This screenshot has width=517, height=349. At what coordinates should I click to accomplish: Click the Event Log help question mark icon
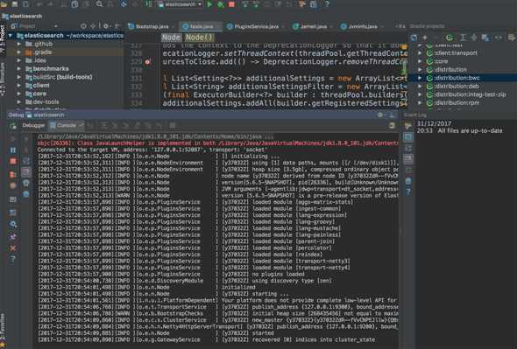[408, 192]
